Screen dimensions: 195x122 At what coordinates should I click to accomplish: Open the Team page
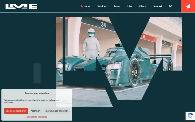pyautogui.click(x=117, y=6)
